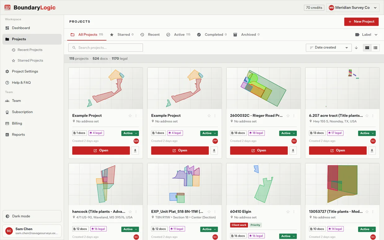The height and width of the screenshot is (240, 384).
Task: Select the Active tab
Action: [178, 35]
